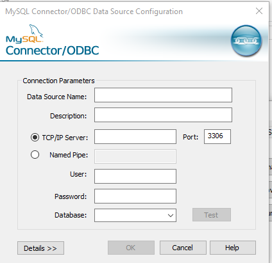Image resolution: width=272 pixels, height=263 pixels.
Task: Click the TCP/IP Server address field
Action: [135, 136]
